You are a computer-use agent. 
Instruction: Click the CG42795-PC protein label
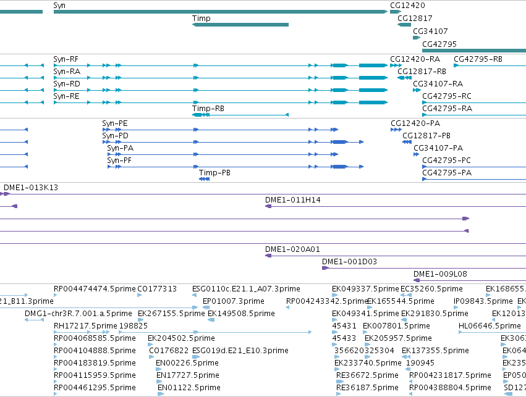click(446, 161)
